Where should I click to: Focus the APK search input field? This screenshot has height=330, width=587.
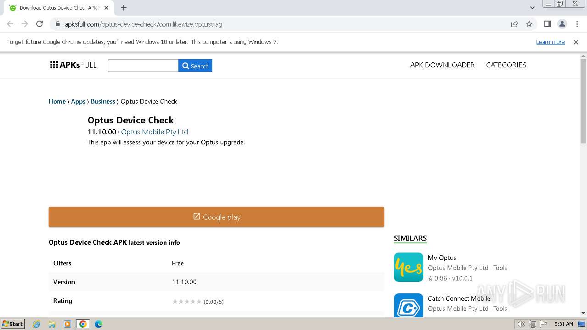click(x=143, y=66)
